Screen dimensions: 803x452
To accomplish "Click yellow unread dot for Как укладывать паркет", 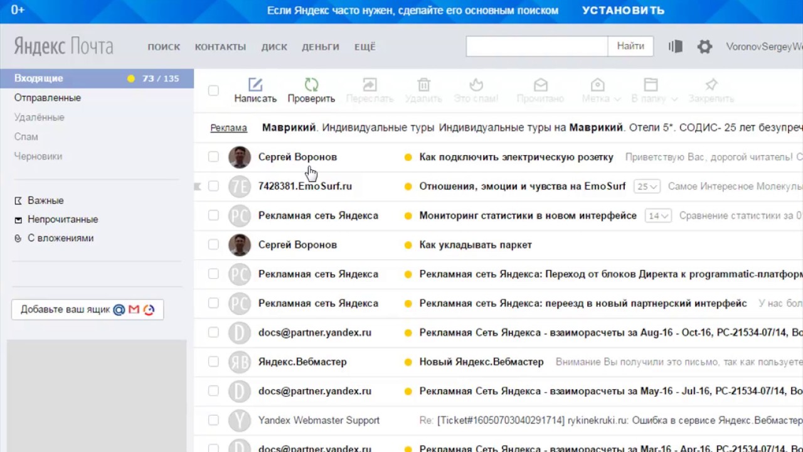I will pos(408,245).
